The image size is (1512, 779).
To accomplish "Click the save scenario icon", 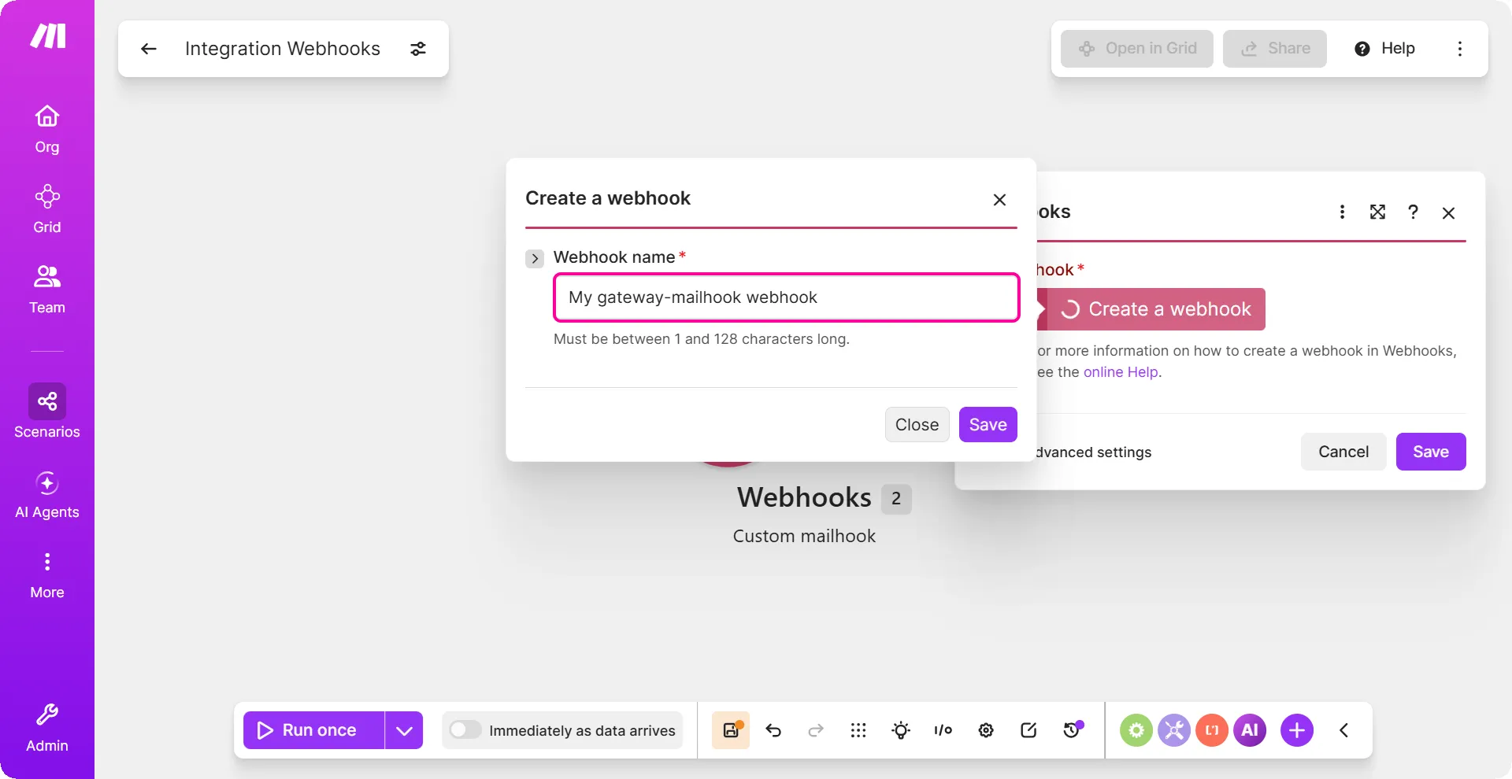I will 731,730.
